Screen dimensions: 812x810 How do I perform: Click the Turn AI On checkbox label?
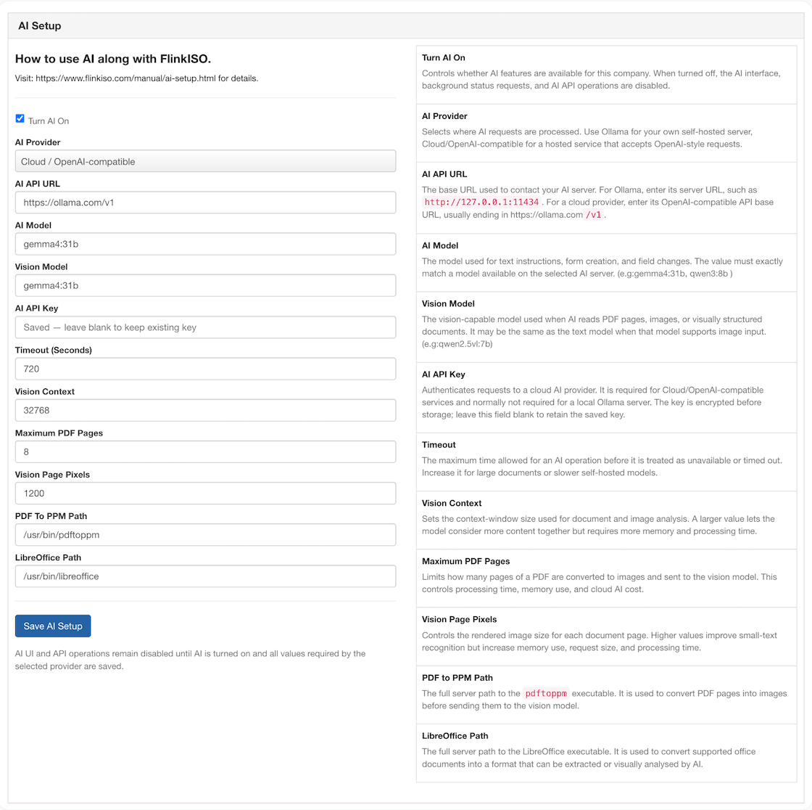point(48,120)
